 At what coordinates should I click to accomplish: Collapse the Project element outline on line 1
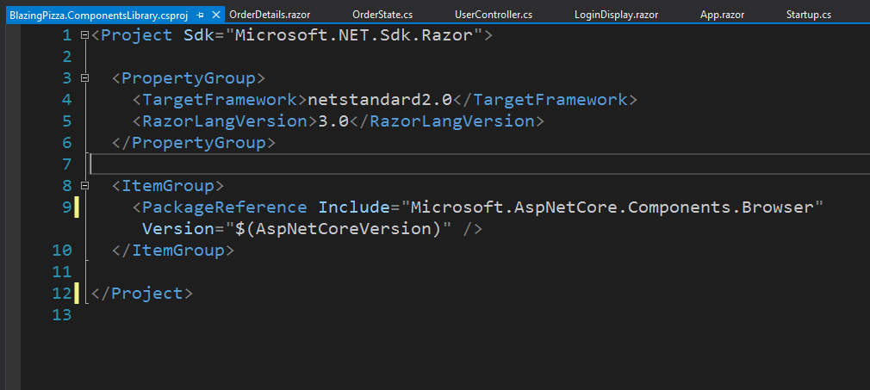click(x=84, y=35)
